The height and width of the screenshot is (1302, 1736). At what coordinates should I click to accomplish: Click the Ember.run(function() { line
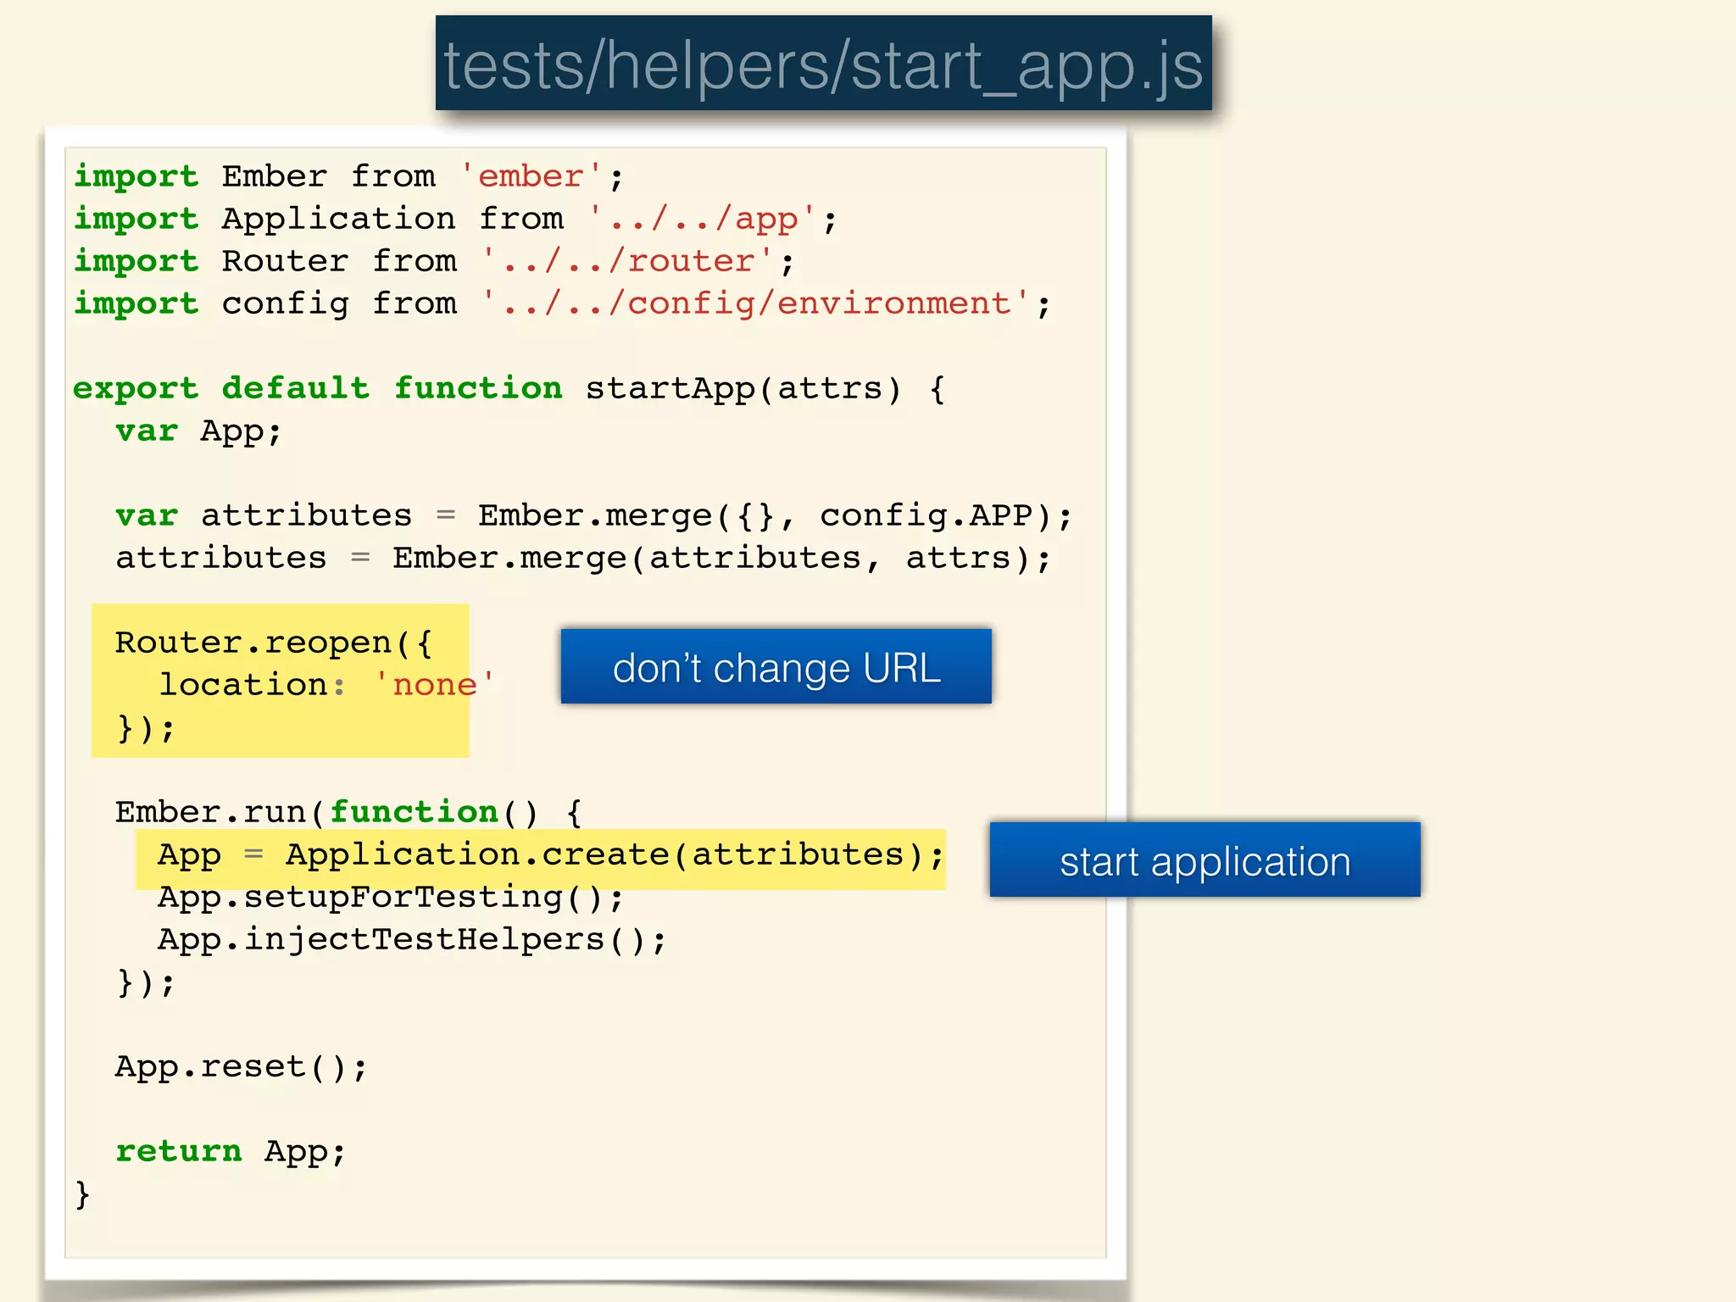tap(348, 812)
